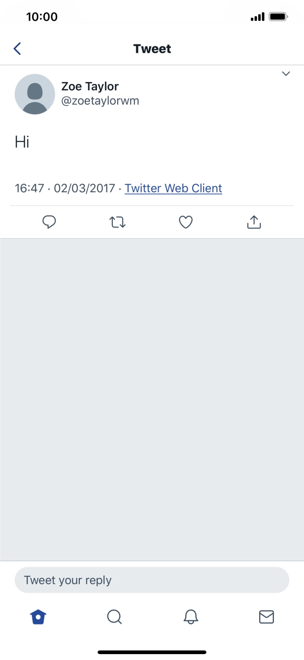Tap the "Tweet" header title
This screenshot has width=304, height=660.
point(152,49)
